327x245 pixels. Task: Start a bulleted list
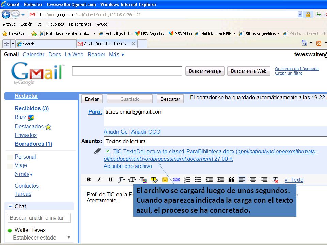click(198, 179)
